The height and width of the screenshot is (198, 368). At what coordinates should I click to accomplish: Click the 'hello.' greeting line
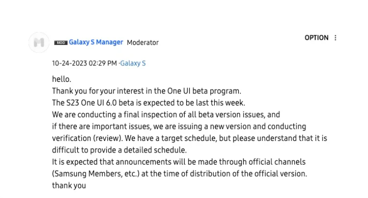61,79
